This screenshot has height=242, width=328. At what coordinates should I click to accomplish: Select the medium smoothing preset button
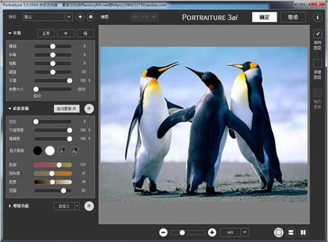pyautogui.click(x=66, y=33)
